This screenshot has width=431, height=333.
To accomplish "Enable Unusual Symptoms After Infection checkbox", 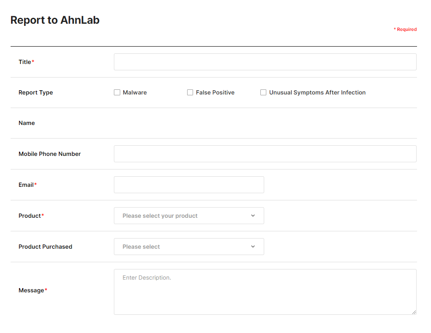I will click(x=263, y=92).
